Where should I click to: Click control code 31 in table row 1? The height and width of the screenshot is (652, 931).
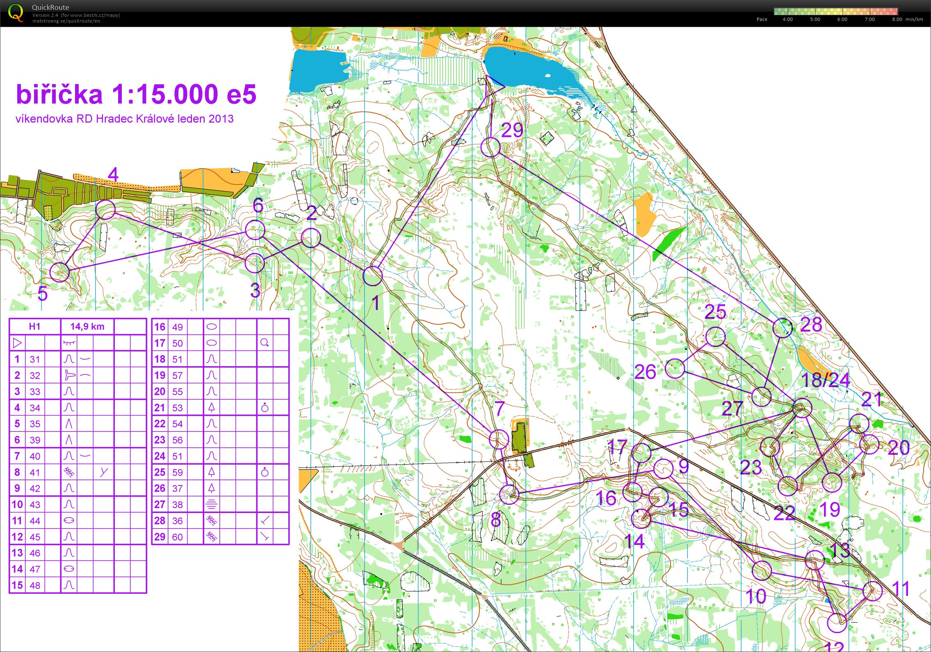[x=35, y=359]
